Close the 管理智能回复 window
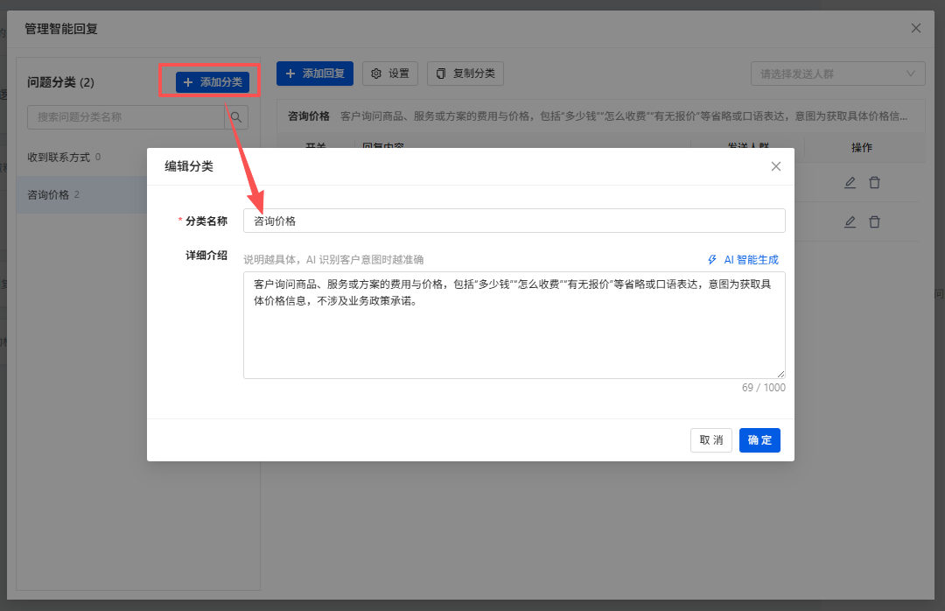The height and width of the screenshot is (611, 945). pyautogui.click(x=915, y=28)
